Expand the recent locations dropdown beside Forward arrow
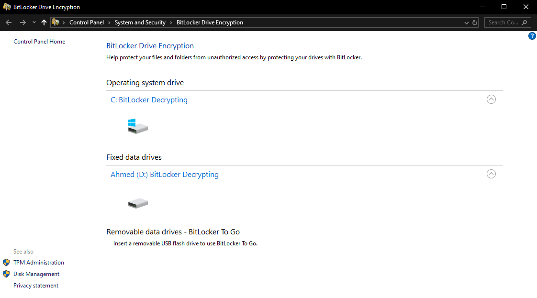The width and height of the screenshot is (537, 298). pyautogui.click(x=34, y=22)
